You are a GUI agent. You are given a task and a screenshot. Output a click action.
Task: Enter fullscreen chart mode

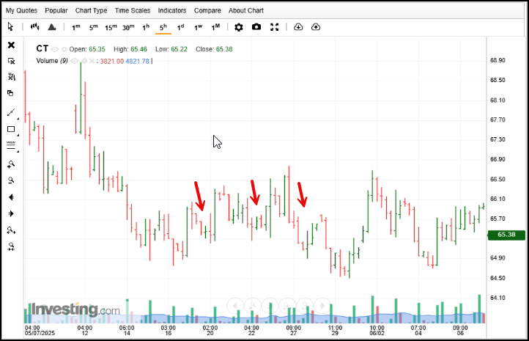pyautogui.click(x=274, y=27)
